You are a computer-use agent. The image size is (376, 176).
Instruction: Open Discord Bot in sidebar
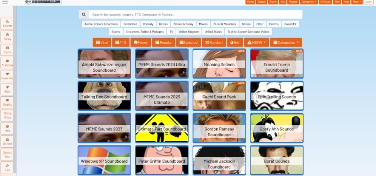pos(7,155)
